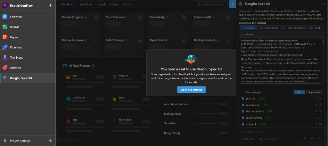Switch to the Workflows tab
The width and height of the screenshot is (328, 146).
86,4
